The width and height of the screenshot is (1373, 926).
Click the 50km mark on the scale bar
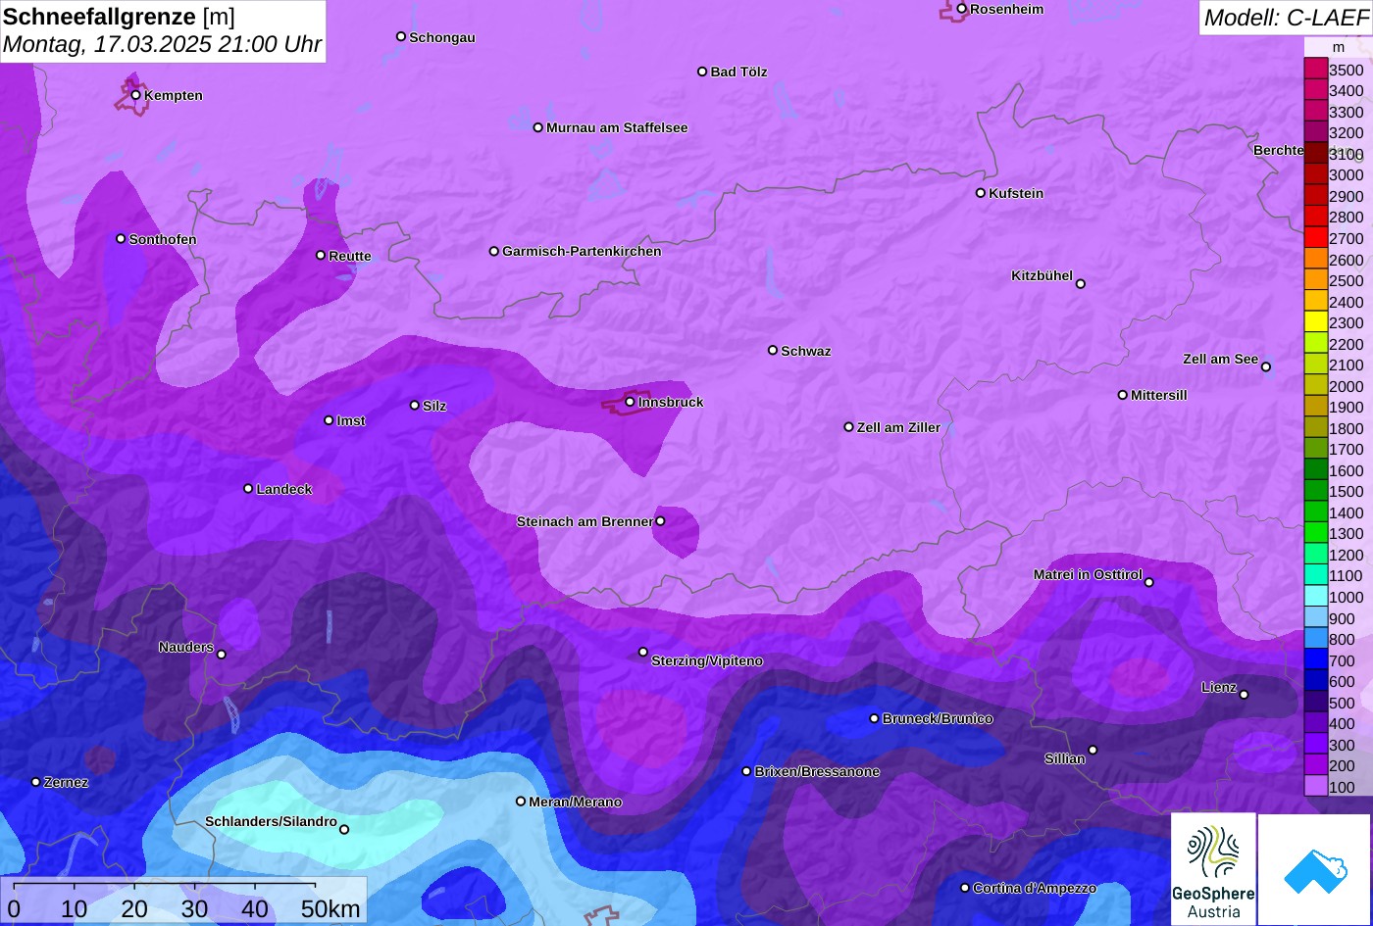331,908
